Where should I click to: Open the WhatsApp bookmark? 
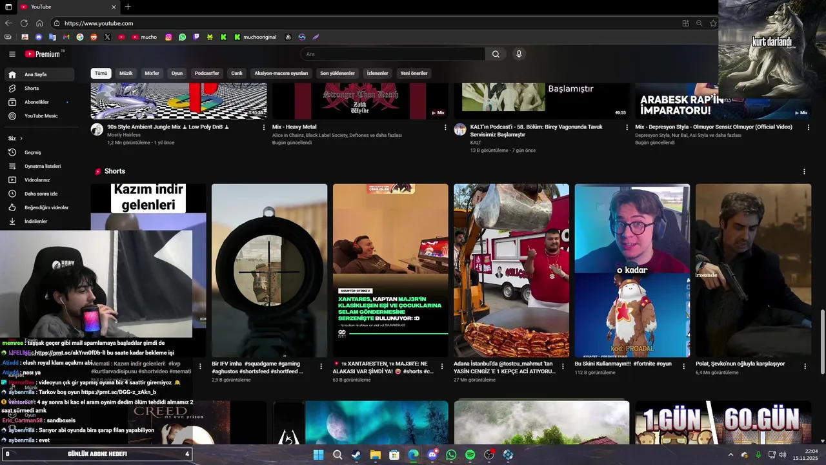[182, 37]
